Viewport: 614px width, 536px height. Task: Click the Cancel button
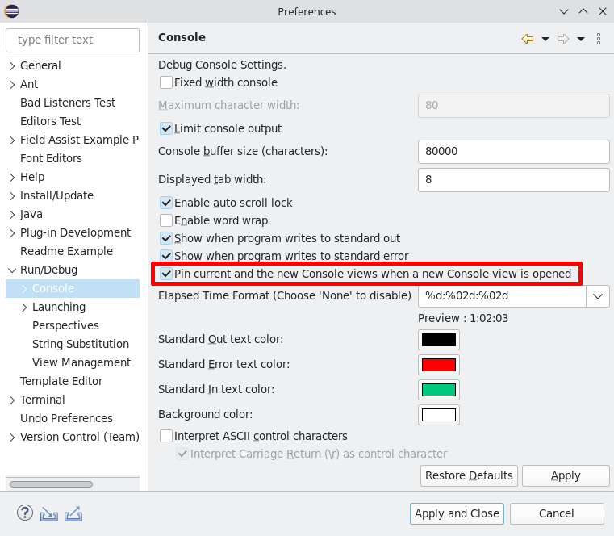tap(557, 513)
